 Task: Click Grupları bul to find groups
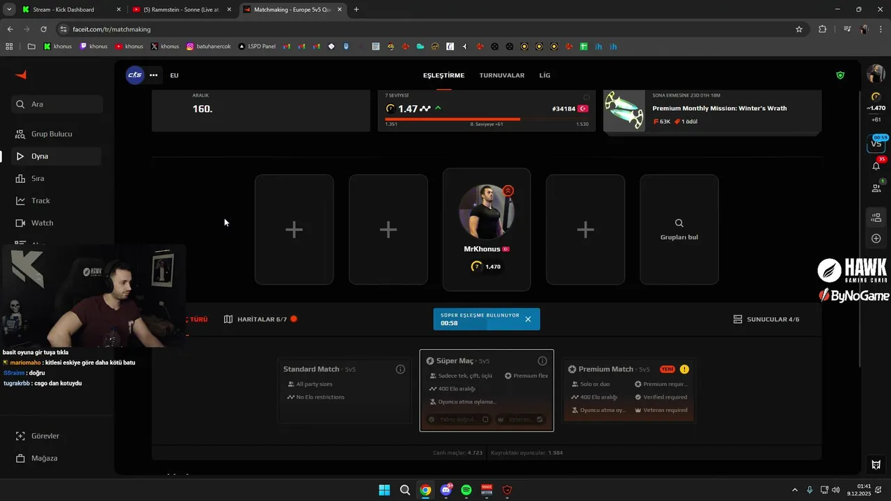tap(679, 230)
